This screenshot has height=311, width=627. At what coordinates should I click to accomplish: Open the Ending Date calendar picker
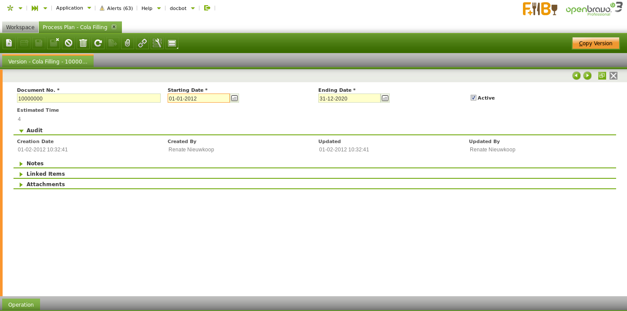pyautogui.click(x=385, y=98)
